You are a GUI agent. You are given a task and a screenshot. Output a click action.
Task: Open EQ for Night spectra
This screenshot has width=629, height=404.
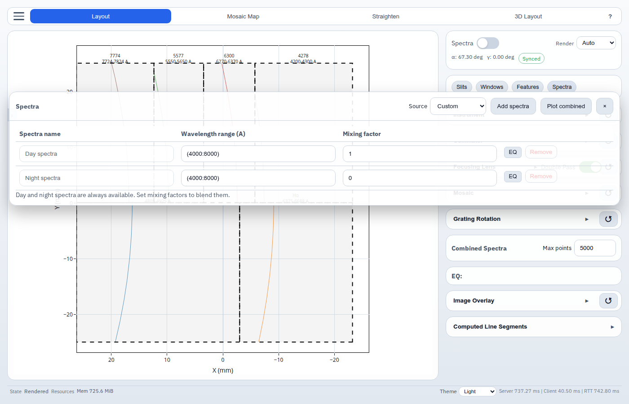point(513,176)
